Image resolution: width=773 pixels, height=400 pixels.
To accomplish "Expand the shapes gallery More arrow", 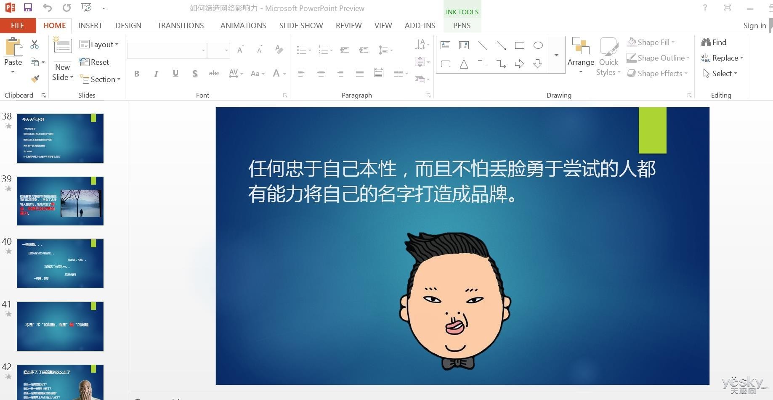I will pyautogui.click(x=556, y=55).
